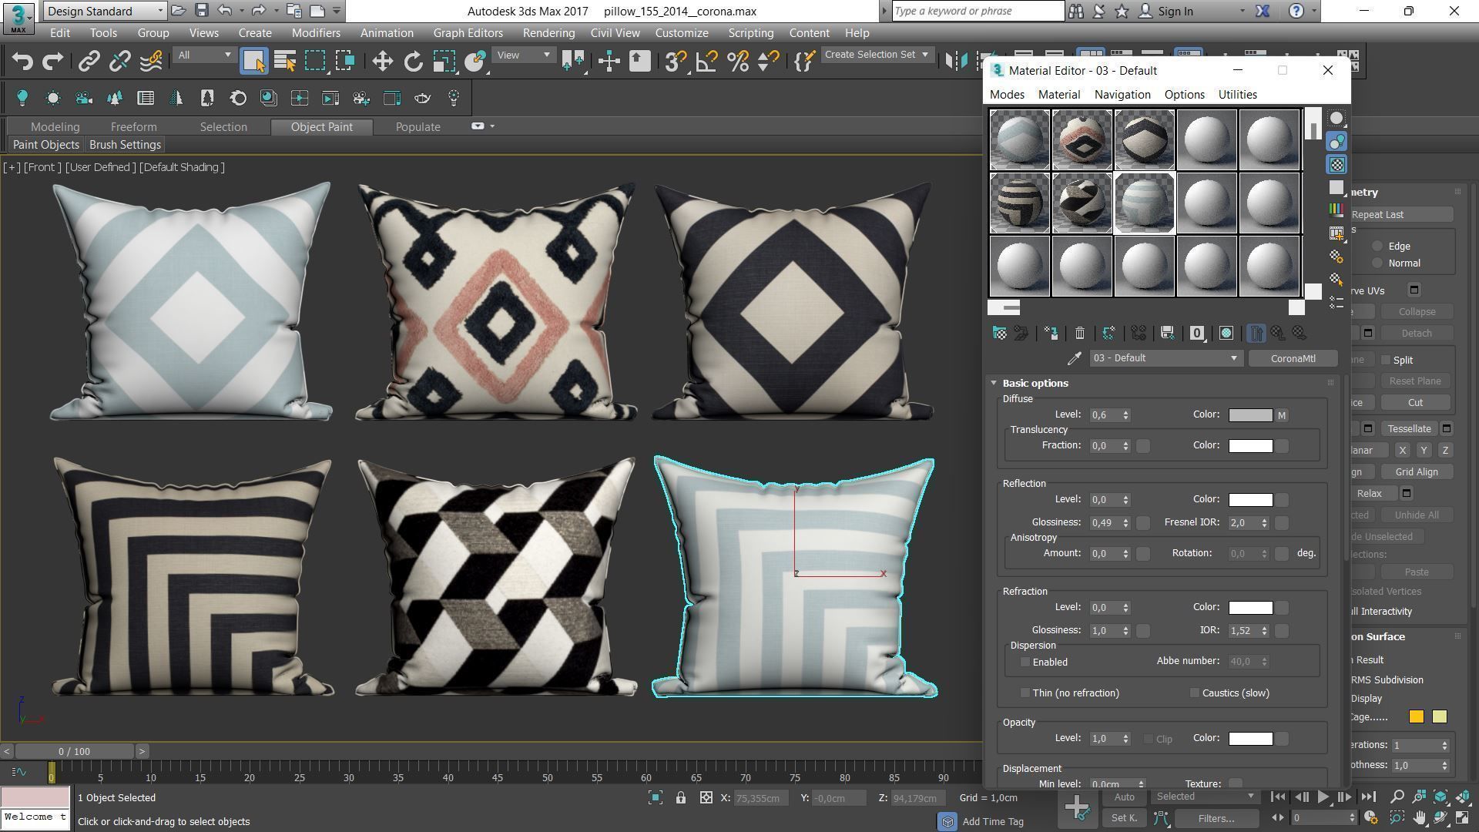Click Reset Map/Mtl trash icon
1479x832 pixels.
coord(1079,333)
